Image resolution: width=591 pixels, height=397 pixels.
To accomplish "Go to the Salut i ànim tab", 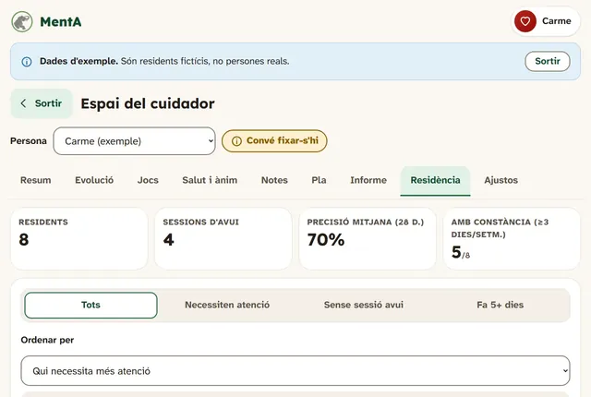I will (x=210, y=180).
